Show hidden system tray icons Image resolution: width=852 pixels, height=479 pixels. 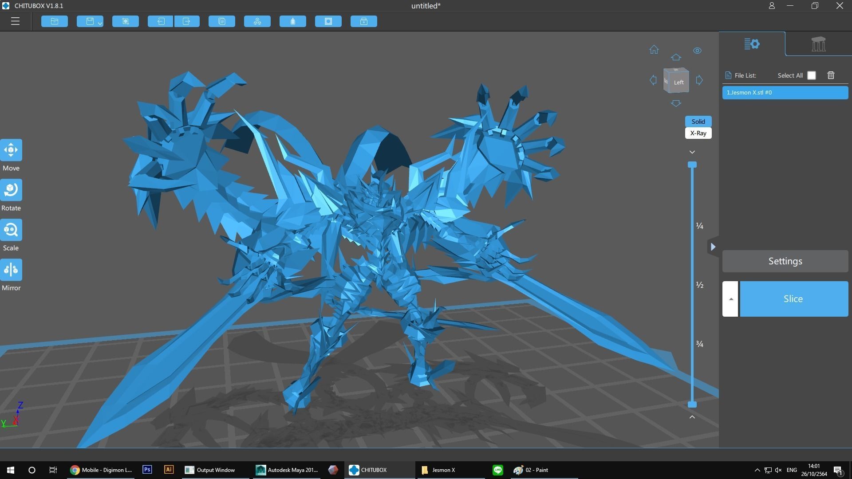[757, 470]
